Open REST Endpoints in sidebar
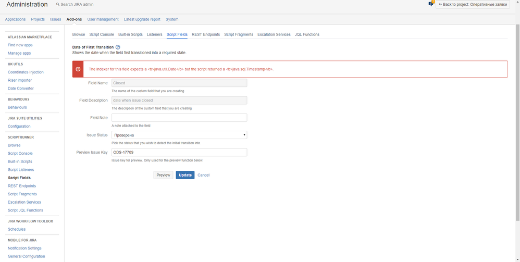This screenshot has width=520, height=262. pos(22,186)
